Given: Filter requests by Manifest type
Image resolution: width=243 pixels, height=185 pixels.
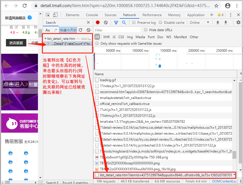Looking at the screenshot, I should tap(180, 37).
